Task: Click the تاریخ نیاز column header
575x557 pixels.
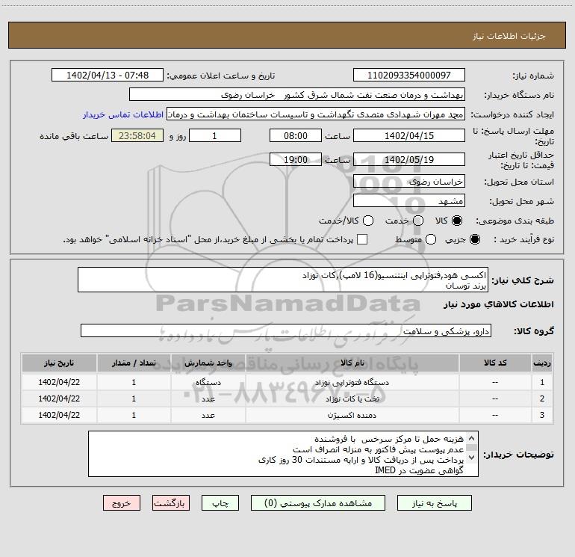Action: point(59,363)
